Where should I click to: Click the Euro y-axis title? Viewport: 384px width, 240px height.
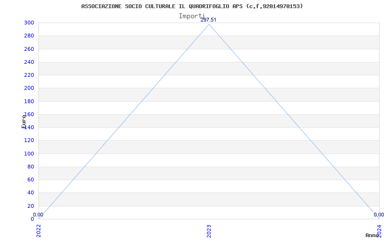(24, 121)
